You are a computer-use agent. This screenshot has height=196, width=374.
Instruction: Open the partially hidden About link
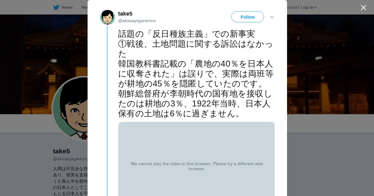point(84,7)
